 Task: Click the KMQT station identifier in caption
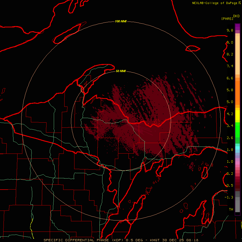pos(155,240)
